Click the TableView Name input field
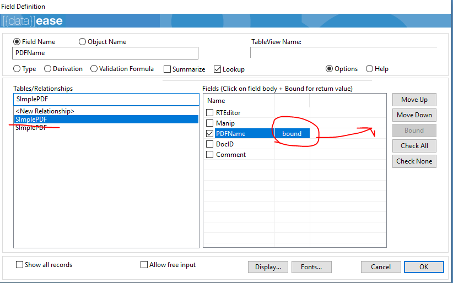The image size is (453, 283). pyautogui.click(x=343, y=52)
